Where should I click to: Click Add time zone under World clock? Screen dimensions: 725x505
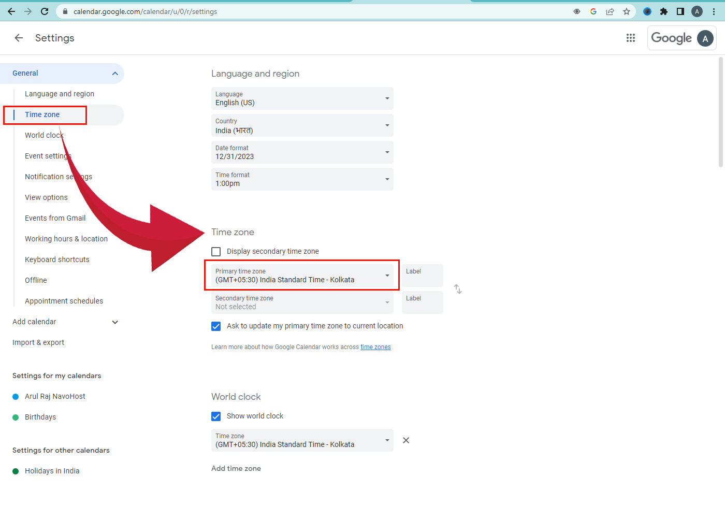236,468
